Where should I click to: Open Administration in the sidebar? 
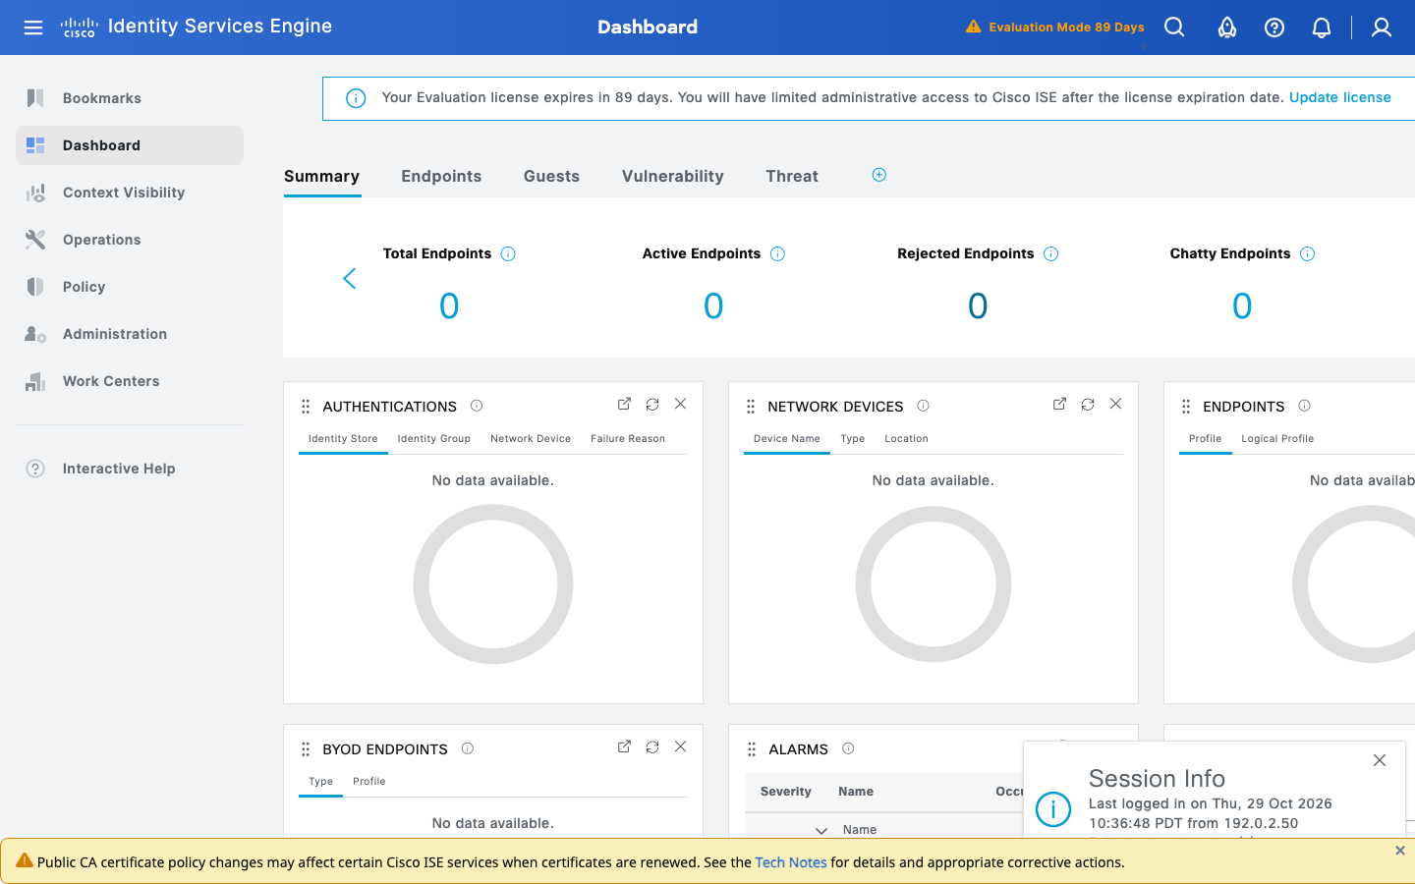point(130,334)
